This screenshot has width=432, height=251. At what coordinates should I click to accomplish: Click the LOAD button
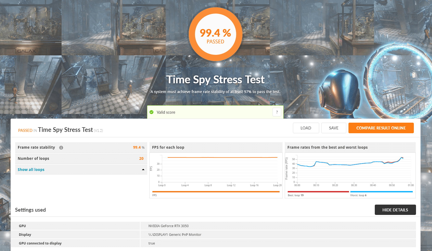[306, 128]
